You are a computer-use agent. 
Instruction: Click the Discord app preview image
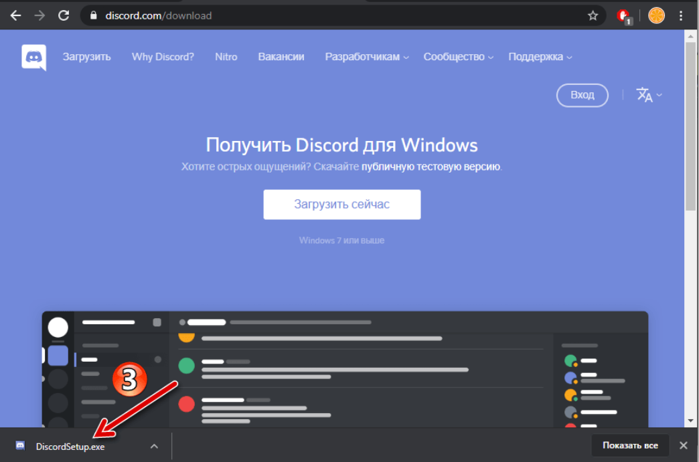[345, 370]
